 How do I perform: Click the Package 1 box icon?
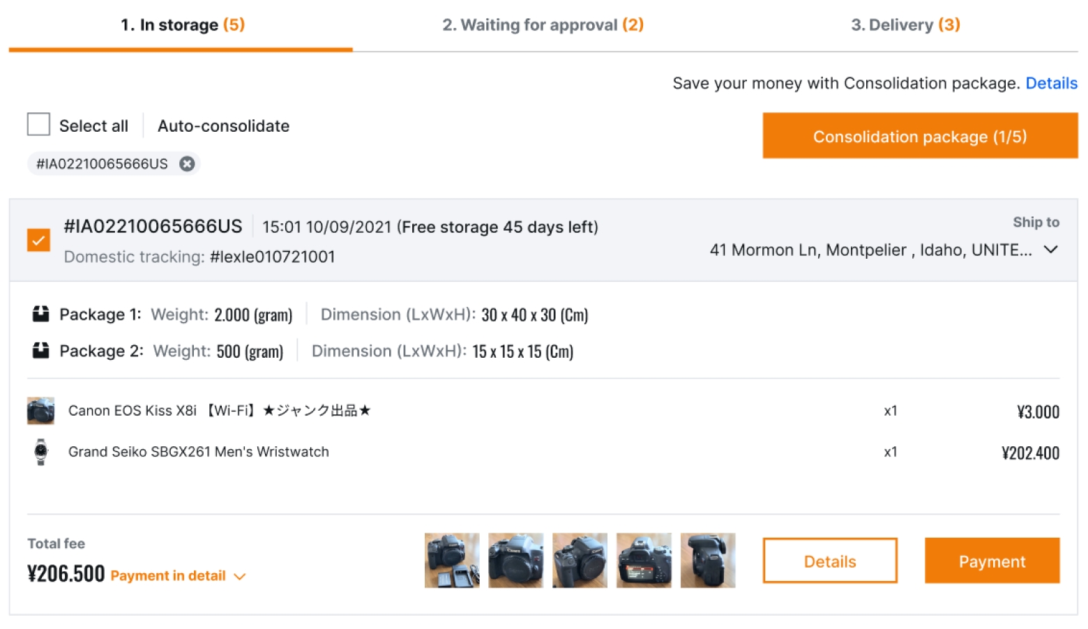(41, 314)
